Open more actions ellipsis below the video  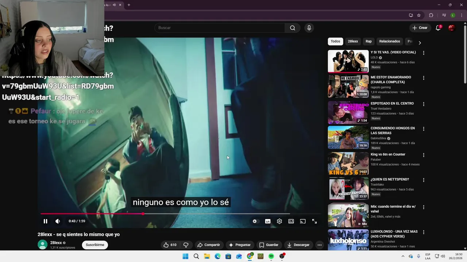coord(320,245)
